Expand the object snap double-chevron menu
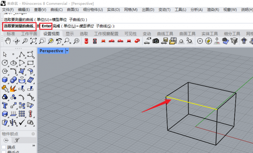 point(33,146)
